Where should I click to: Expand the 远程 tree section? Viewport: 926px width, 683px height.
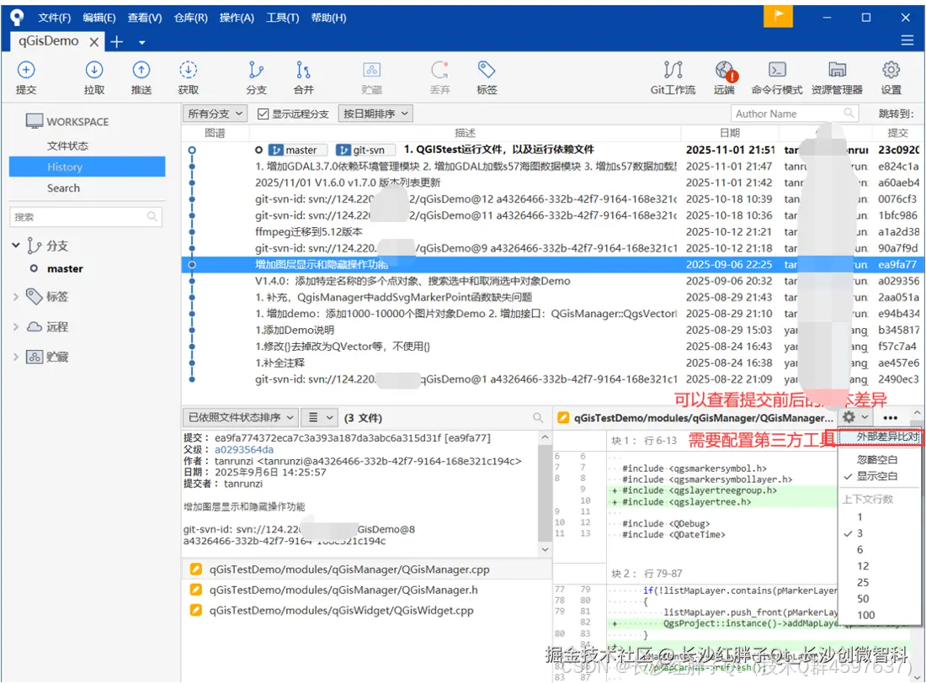coord(16,326)
